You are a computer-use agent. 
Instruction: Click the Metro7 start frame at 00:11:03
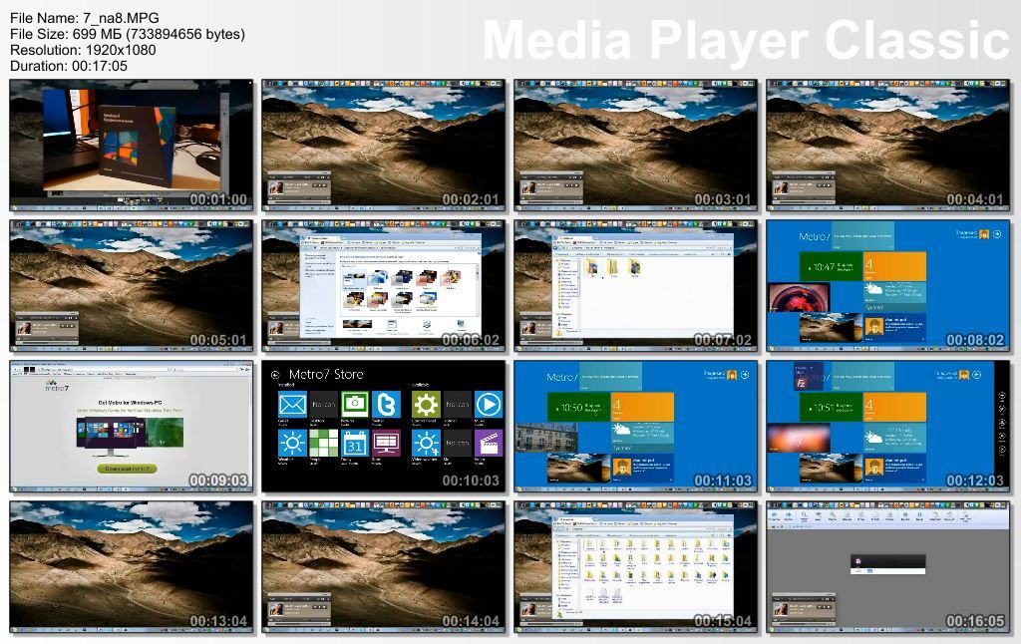coord(635,427)
